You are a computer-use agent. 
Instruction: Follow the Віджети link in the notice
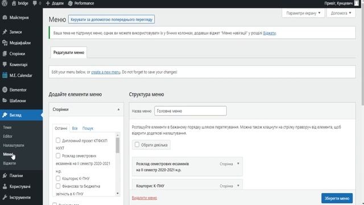point(269,33)
